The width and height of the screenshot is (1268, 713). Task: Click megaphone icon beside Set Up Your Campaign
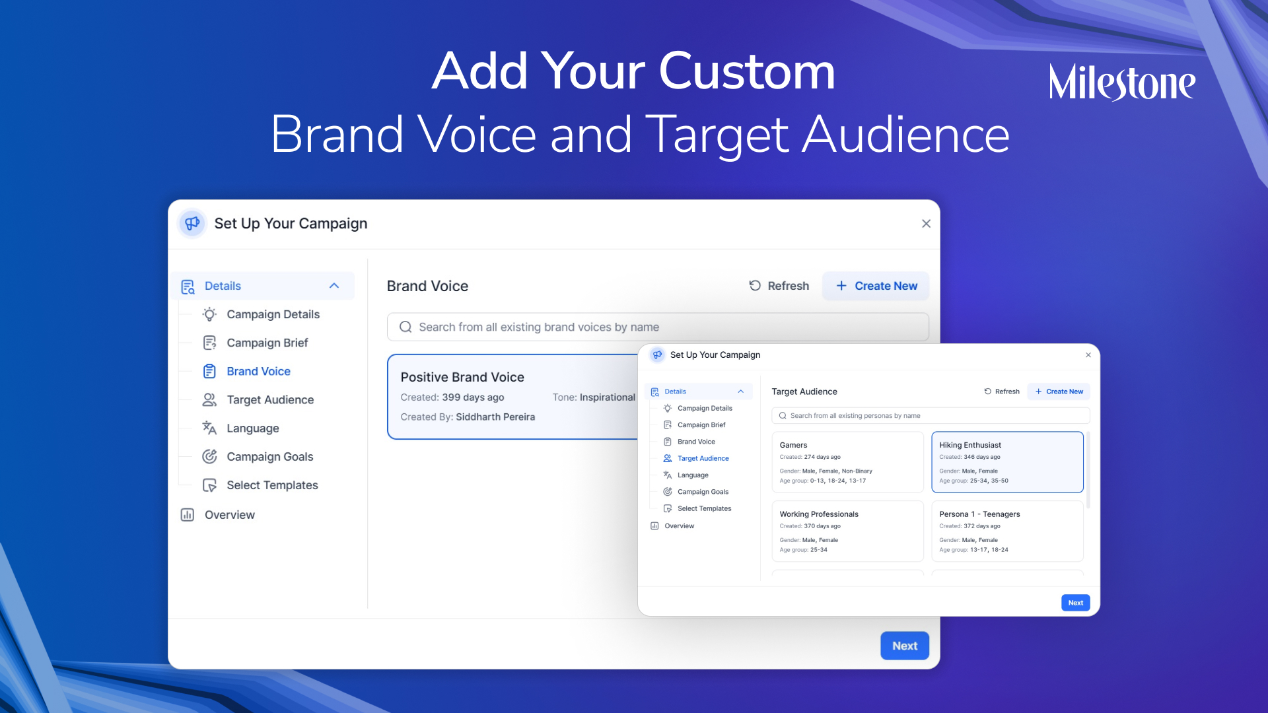[192, 223]
